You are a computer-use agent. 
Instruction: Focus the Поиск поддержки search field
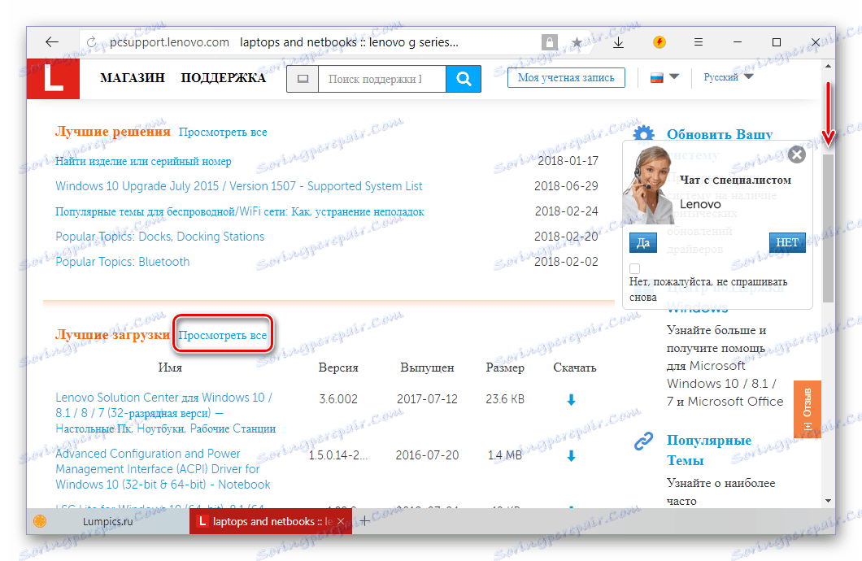click(x=381, y=79)
